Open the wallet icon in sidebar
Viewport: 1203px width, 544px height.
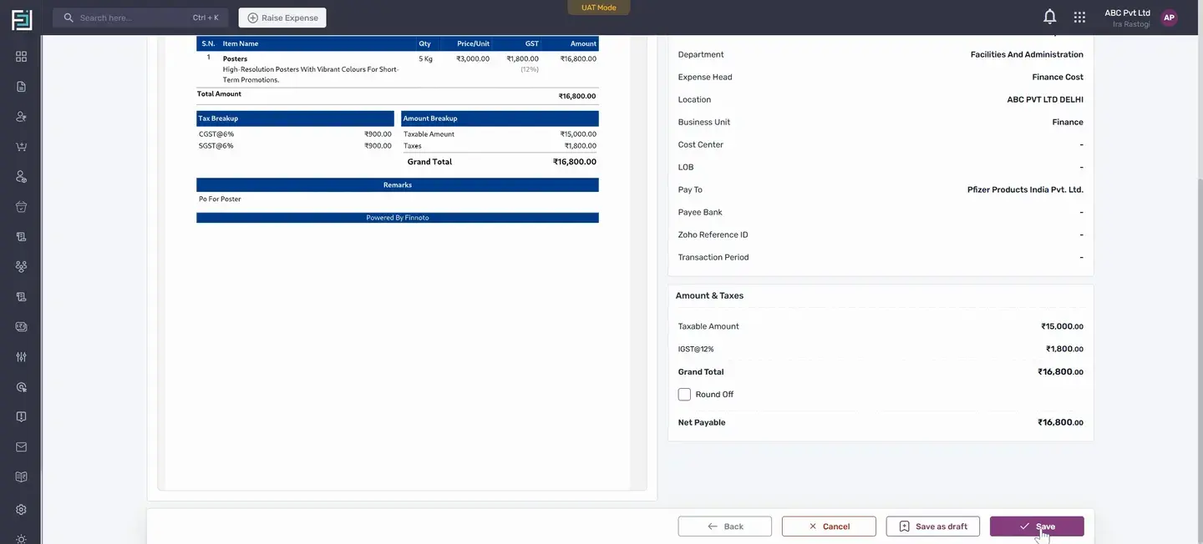pos(21,327)
